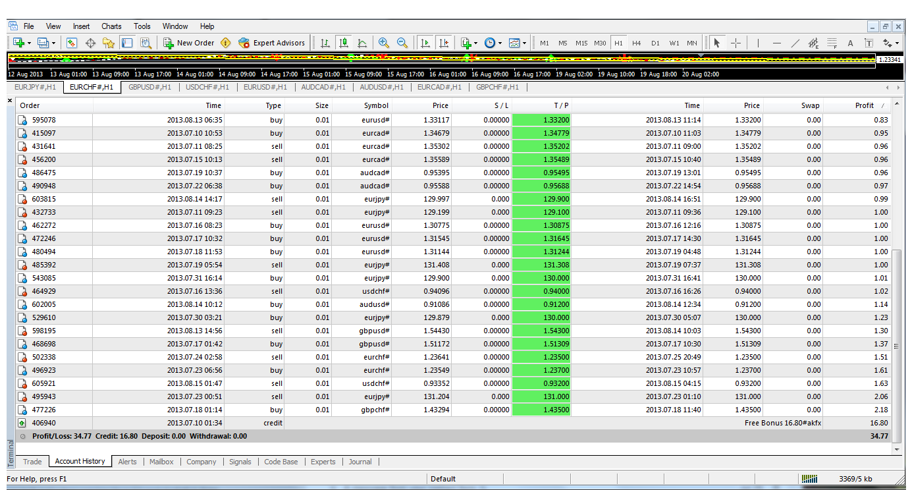Toggle the Market Watch window icon
The image size is (910, 490).
pyautogui.click(x=72, y=43)
